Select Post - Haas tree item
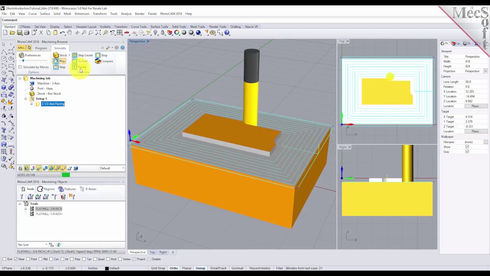 click(x=45, y=89)
